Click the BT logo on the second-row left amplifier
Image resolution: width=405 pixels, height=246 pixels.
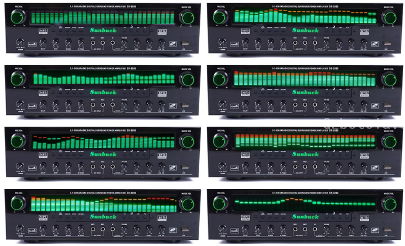(162, 94)
